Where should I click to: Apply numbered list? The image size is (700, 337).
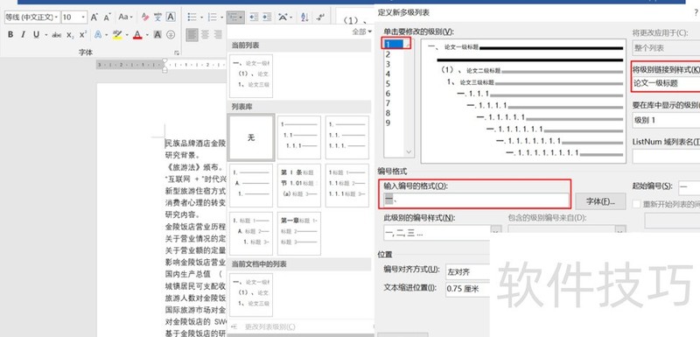pyautogui.click(x=213, y=17)
